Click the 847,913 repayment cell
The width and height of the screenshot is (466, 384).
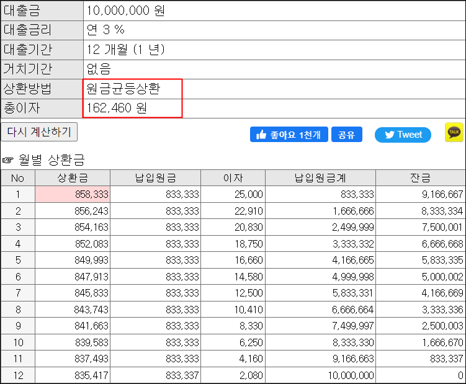(73, 277)
